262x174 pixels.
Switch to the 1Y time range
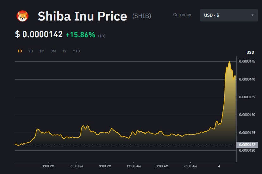point(64,51)
